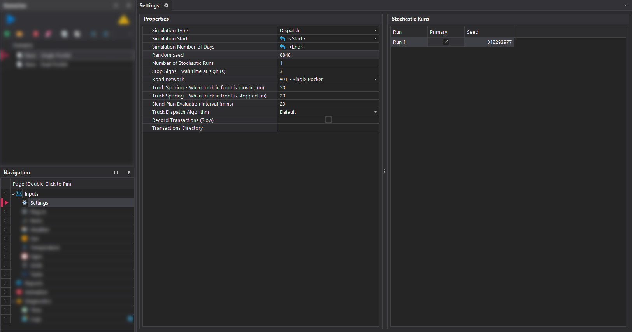Open the Truck Dispatch Algorithm dropdown
The height and width of the screenshot is (332, 632).
(375, 112)
